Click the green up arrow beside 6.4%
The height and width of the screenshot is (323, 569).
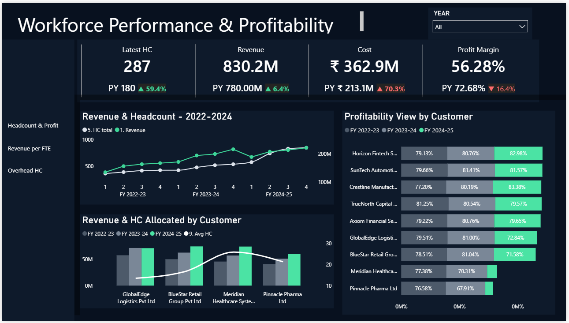[x=268, y=89]
